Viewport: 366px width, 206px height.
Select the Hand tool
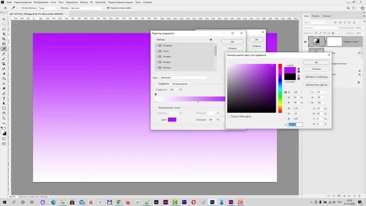4,113
